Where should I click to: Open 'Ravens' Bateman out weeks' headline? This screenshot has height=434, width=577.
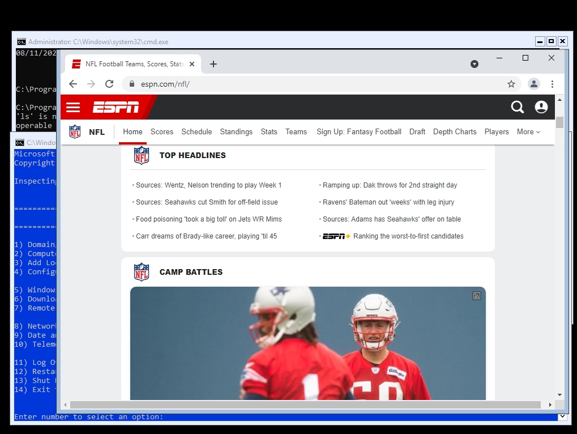click(388, 202)
